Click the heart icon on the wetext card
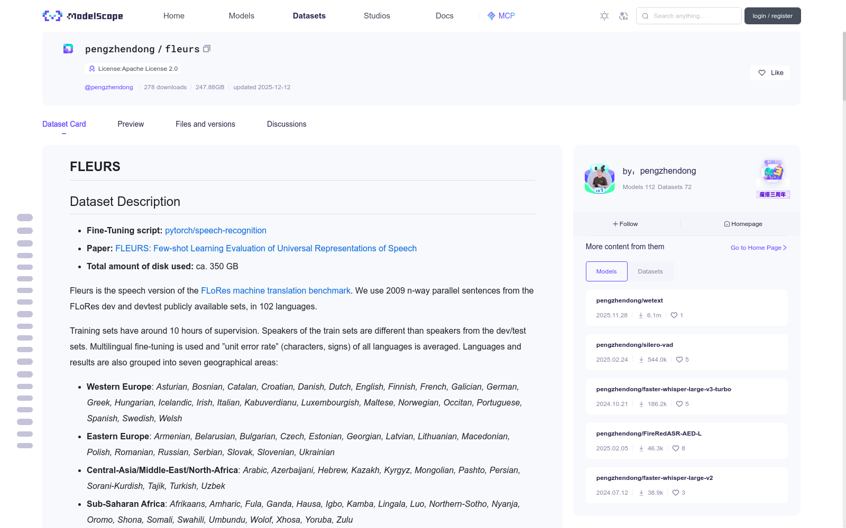This screenshot has height=528, width=846. (674, 315)
